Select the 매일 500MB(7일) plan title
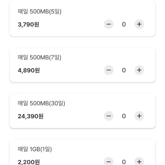The height and width of the screenshot is (165, 165). 39,57
